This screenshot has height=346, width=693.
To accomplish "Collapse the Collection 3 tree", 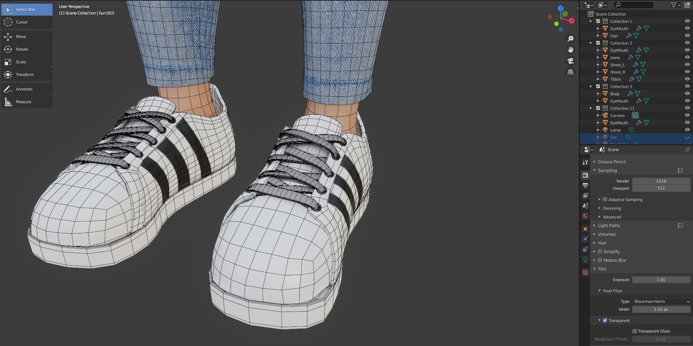I will click(591, 87).
